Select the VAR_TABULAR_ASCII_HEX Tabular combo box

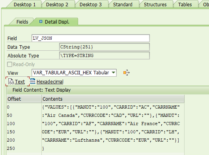[x=74, y=73]
